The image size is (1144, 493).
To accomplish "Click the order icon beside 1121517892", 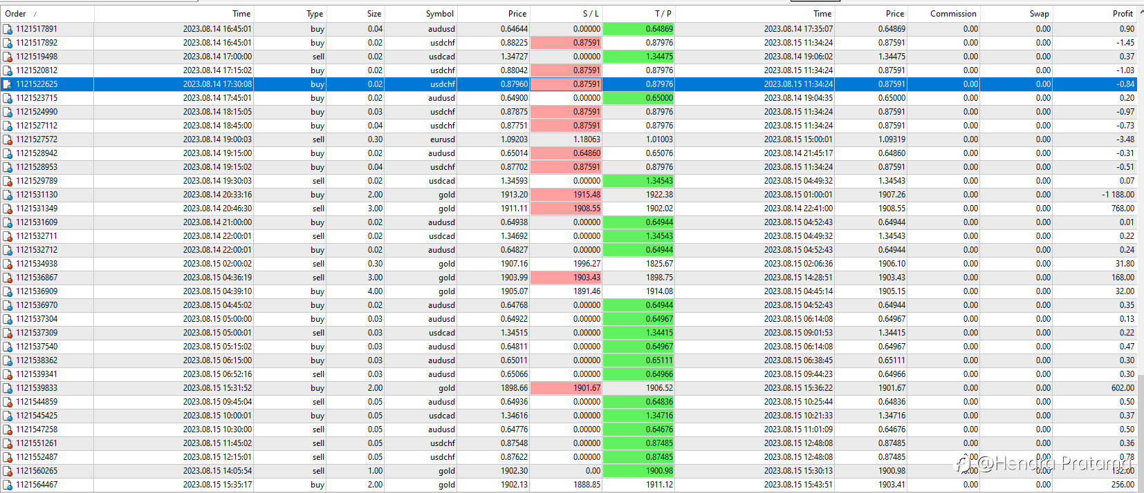I will click(8, 43).
